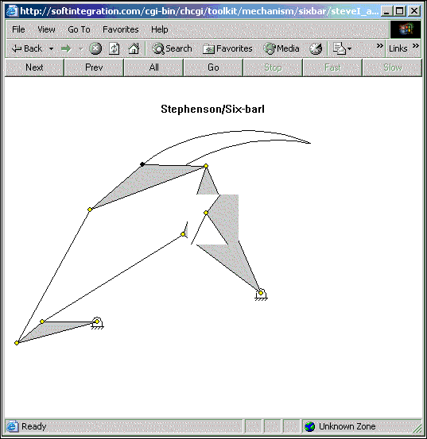The width and height of the screenshot is (427, 439).
Task: Expand the Forward button dropdown arrow
Action: tap(81, 48)
